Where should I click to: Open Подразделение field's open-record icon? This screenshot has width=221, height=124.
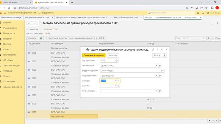160,76
